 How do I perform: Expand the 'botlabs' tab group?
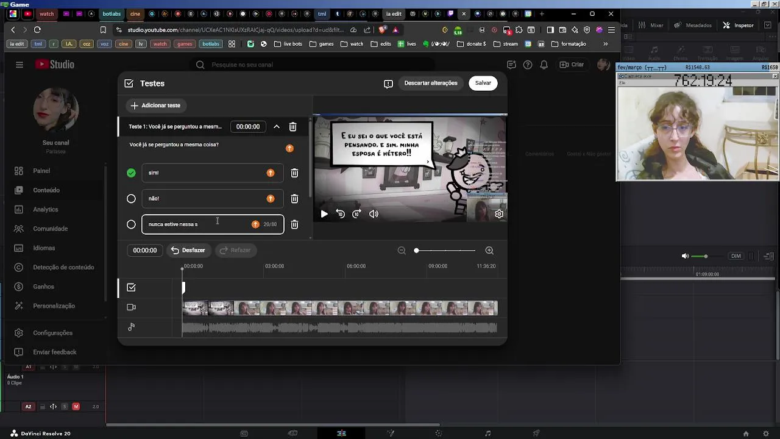(112, 13)
